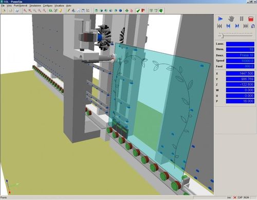
Task: Click the Speed value field
Action: tap(240, 61)
